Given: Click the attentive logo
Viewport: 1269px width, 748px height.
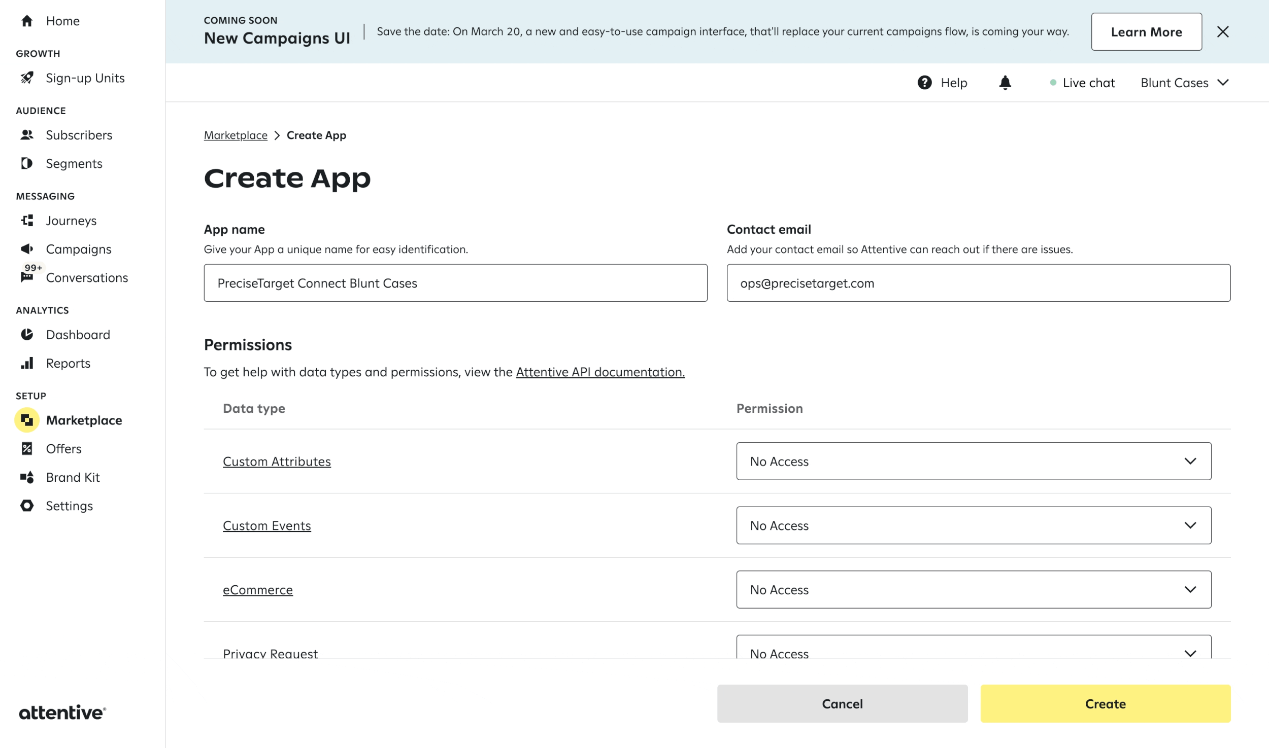Looking at the screenshot, I should [x=62, y=713].
